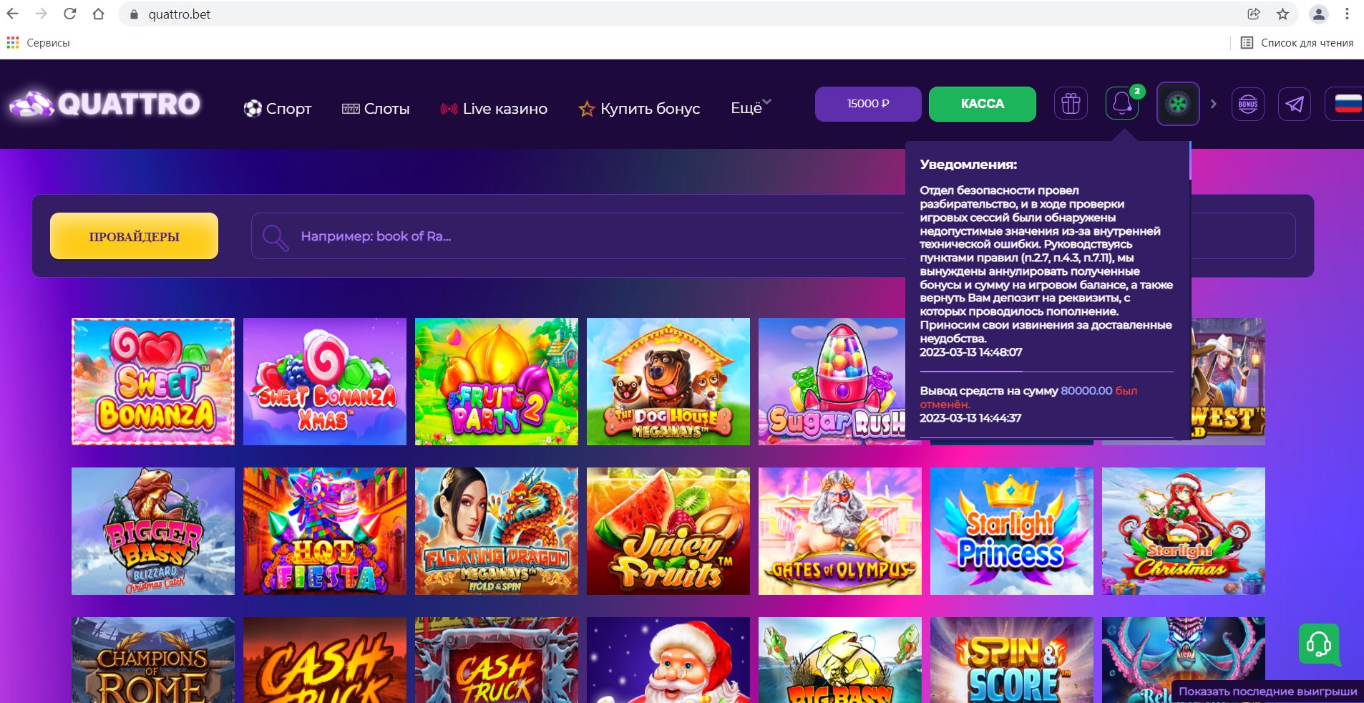This screenshot has height=703, width=1364.
Task: Open the Спорт section
Action: coord(278,109)
